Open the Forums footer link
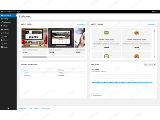This screenshot has height=120, width=160. [36, 108]
